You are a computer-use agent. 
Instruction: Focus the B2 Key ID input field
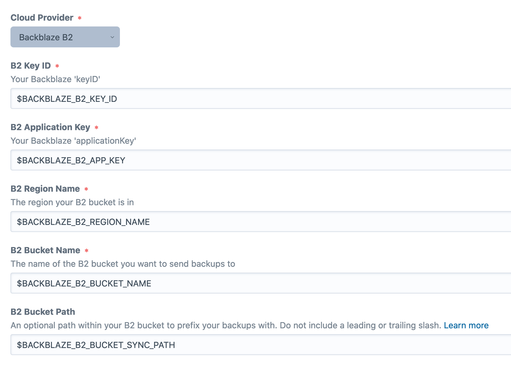click(x=261, y=98)
